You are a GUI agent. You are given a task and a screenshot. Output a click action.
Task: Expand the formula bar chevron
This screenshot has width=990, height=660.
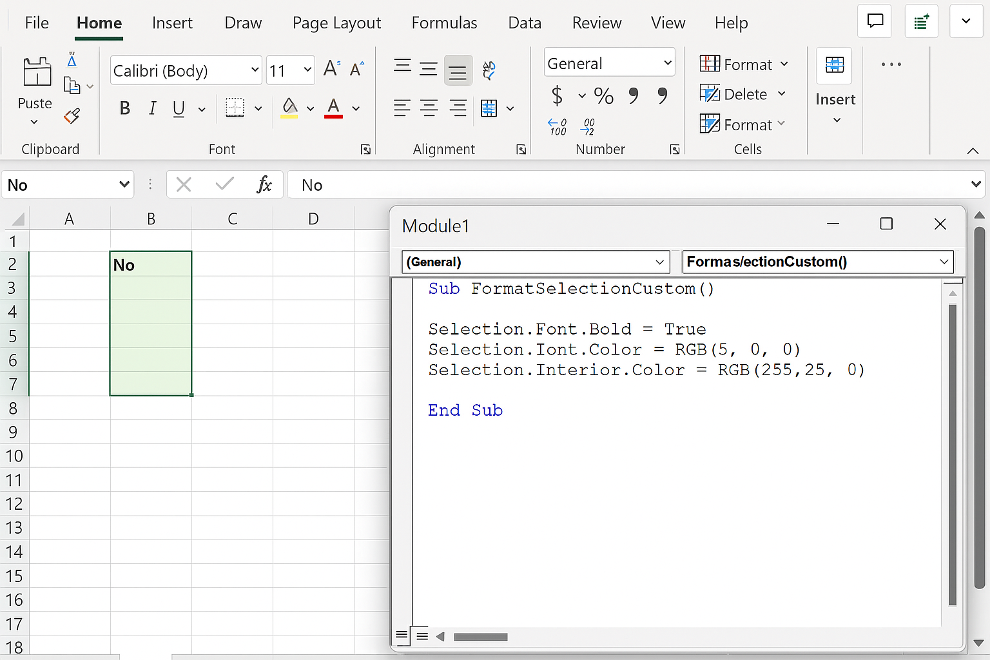pyautogui.click(x=976, y=184)
